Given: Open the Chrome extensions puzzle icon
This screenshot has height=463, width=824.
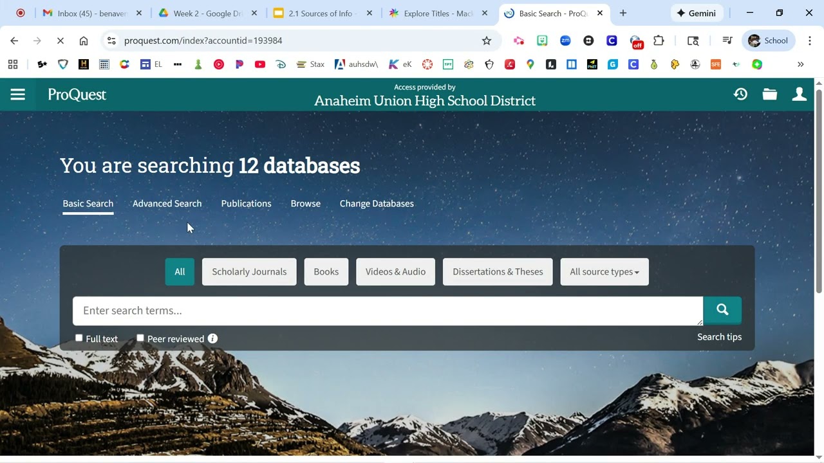Looking at the screenshot, I should [x=659, y=41].
